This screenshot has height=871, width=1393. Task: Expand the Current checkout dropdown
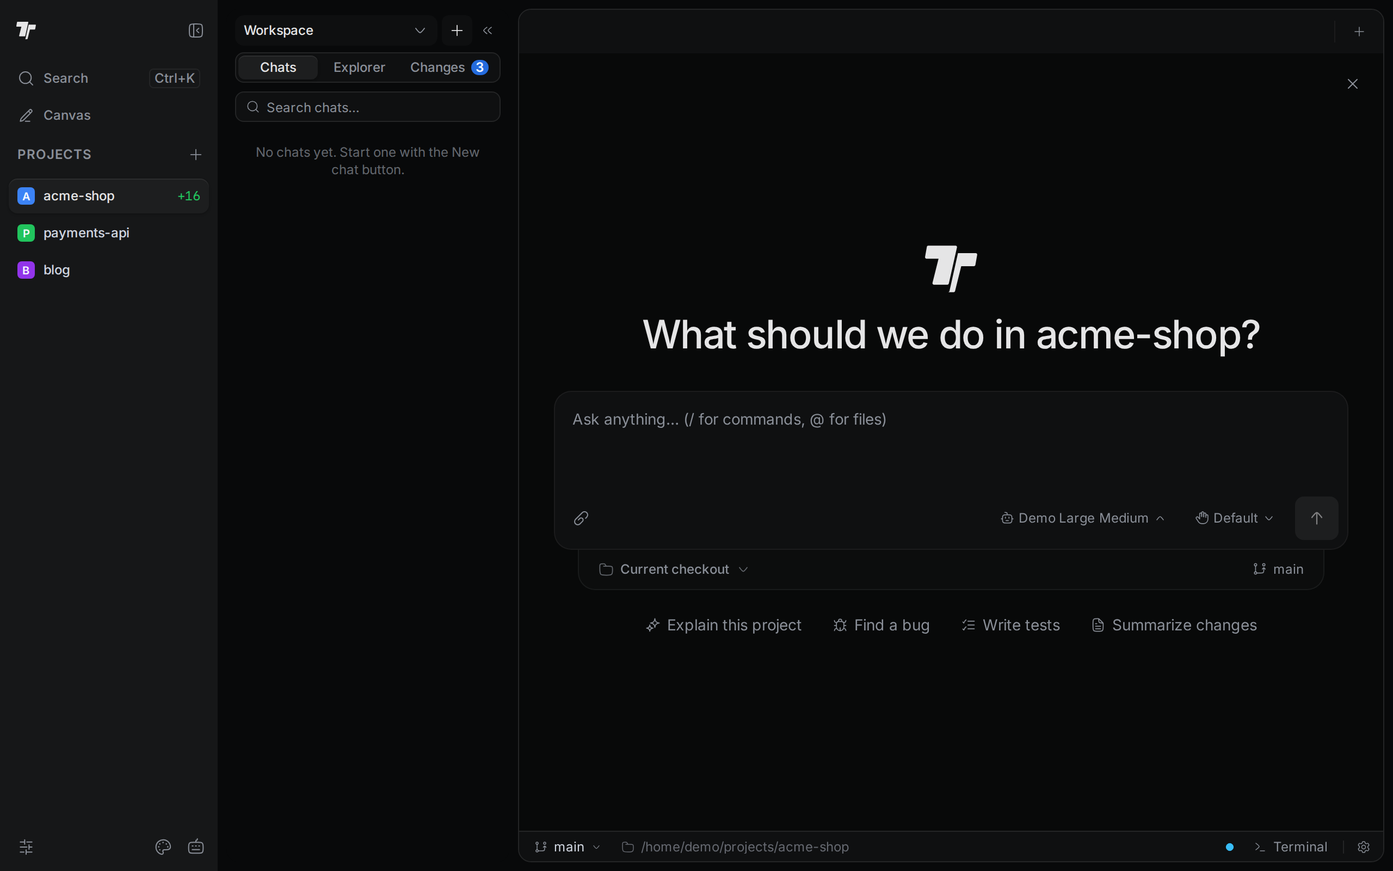674,569
